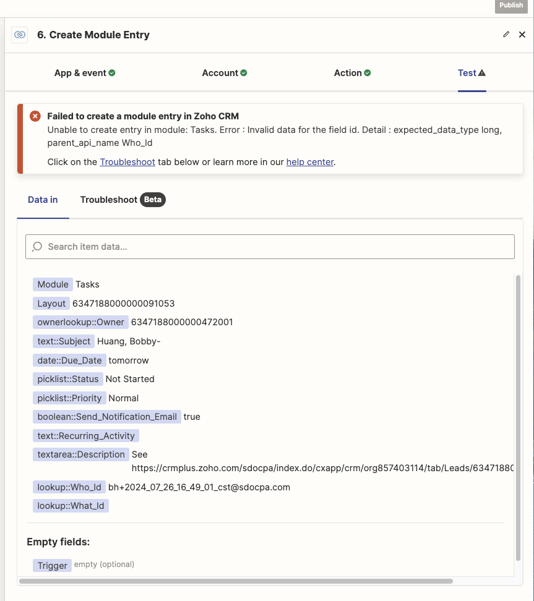This screenshot has height=601, width=534.
Task: Open the help center link
Action: click(310, 162)
